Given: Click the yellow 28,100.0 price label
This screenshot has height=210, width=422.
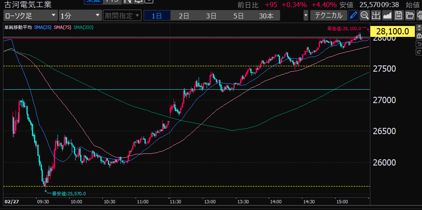Looking at the screenshot, I should (x=393, y=31).
